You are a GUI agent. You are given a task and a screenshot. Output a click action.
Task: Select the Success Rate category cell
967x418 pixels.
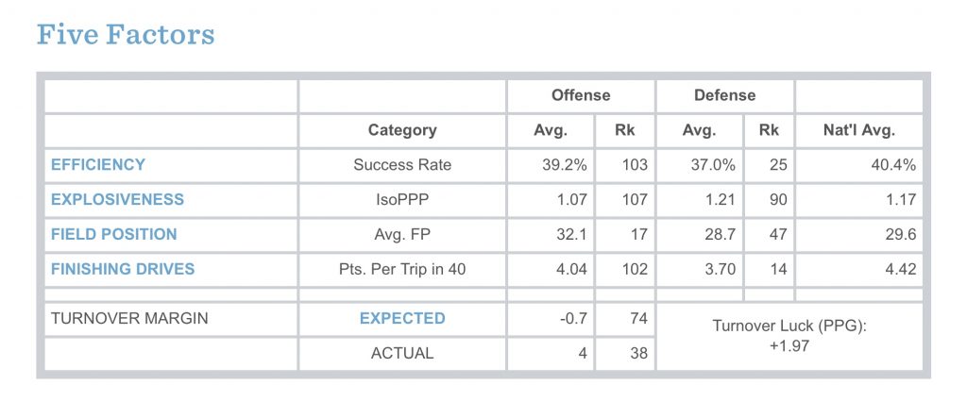pos(402,164)
